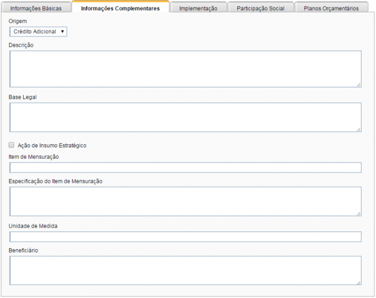Click the Unidade de Medida input field
376x298 pixels.
pyautogui.click(x=185, y=237)
